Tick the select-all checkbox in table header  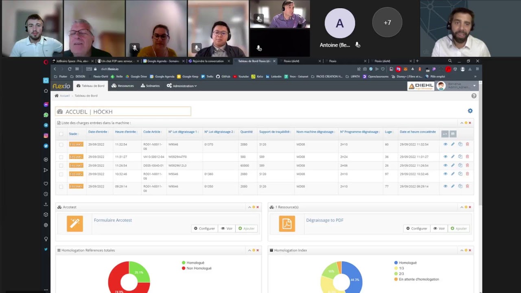tap(61, 134)
